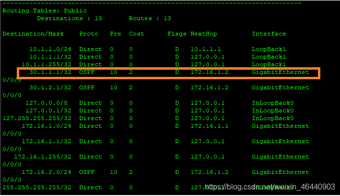Click the 'Cost' column header
This screenshot has width=340, height=196.
[136, 34]
